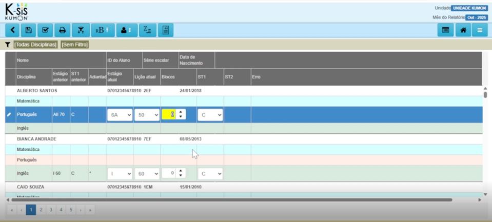Click the pencil edit icon on Português row
This screenshot has height=222, width=492.
(9, 115)
